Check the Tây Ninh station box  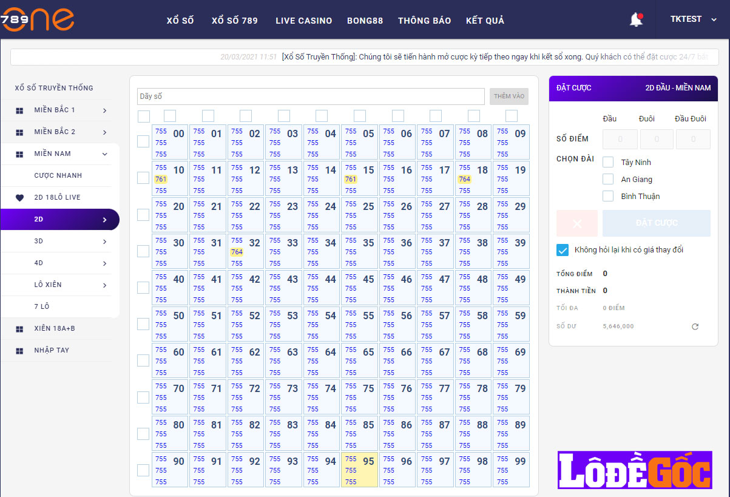click(x=608, y=162)
